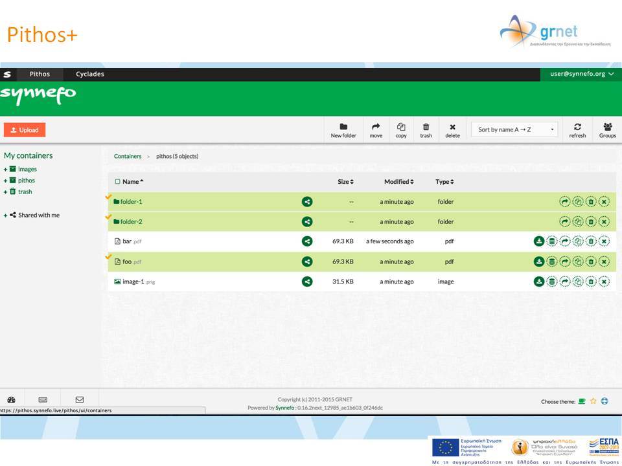
Task: Click the envelope icon in footer
Action: coord(79,400)
